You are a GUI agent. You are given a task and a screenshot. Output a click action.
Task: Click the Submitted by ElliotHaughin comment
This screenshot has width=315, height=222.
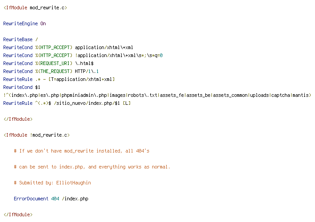click(53, 183)
